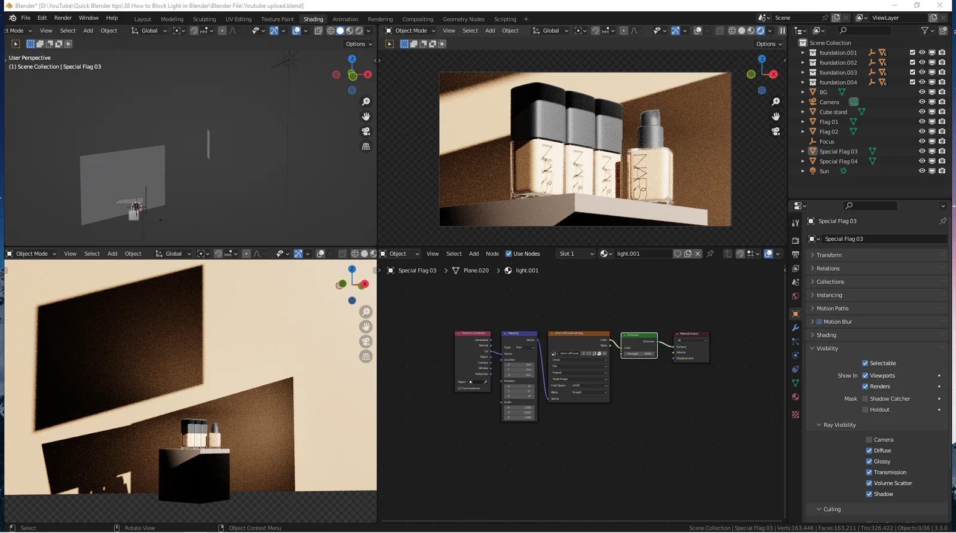
Task: Expand the Instancing panel
Action: [877, 295]
